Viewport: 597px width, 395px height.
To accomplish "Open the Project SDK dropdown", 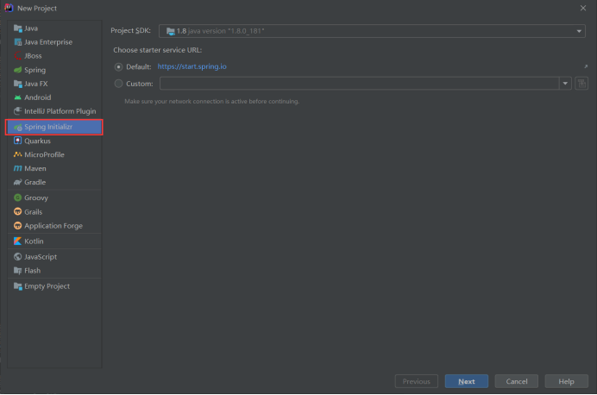I will click(372, 31).
